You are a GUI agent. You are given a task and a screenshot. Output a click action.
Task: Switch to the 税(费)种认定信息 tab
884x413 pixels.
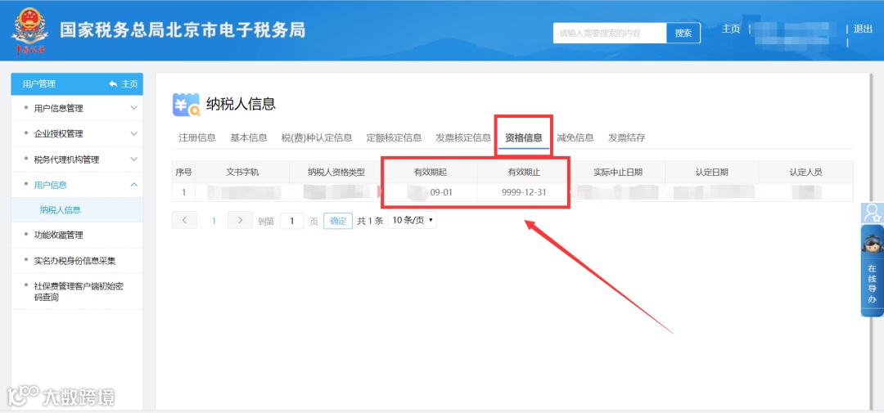[x=317, y=137]
